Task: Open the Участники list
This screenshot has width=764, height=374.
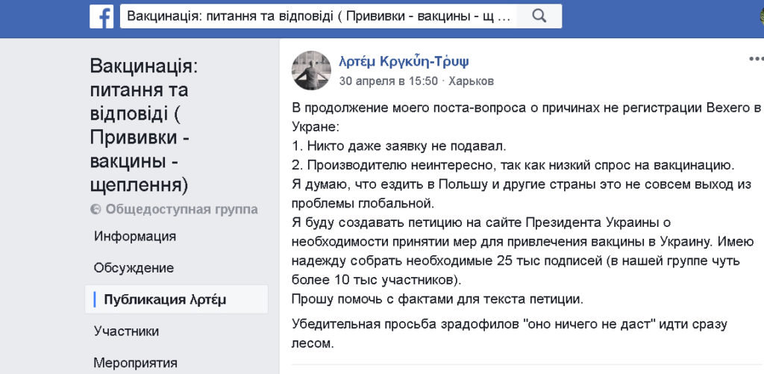Action: 126,331
